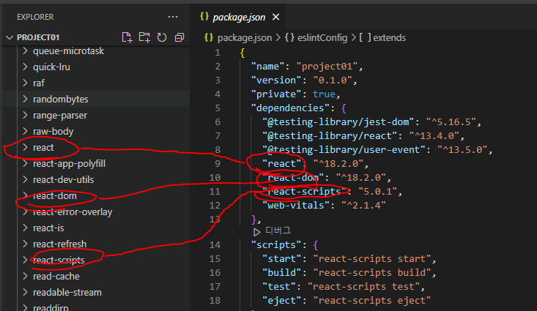Click eslintConfig breadcrumb segment
Screen dimensions: 537x311
(x=322, y=37)
